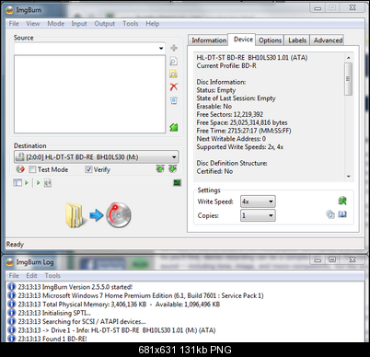Click the second green play arrow icon
This screenshot has width=370, height=357.
[x=39, y=183]
